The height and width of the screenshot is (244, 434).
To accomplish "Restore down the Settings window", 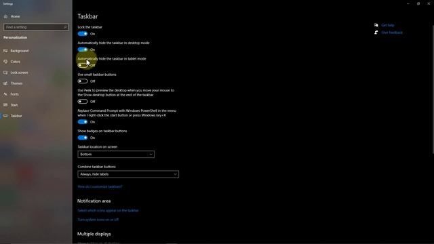I will coord(418,3).
